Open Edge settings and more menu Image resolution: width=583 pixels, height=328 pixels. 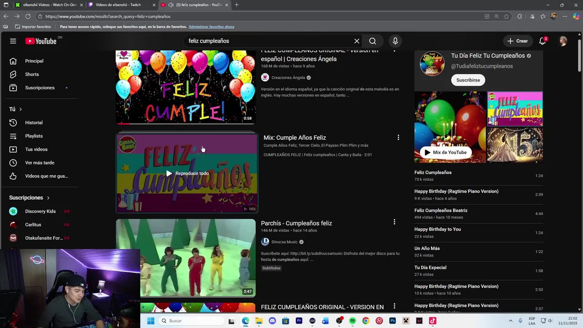(565, 16)
